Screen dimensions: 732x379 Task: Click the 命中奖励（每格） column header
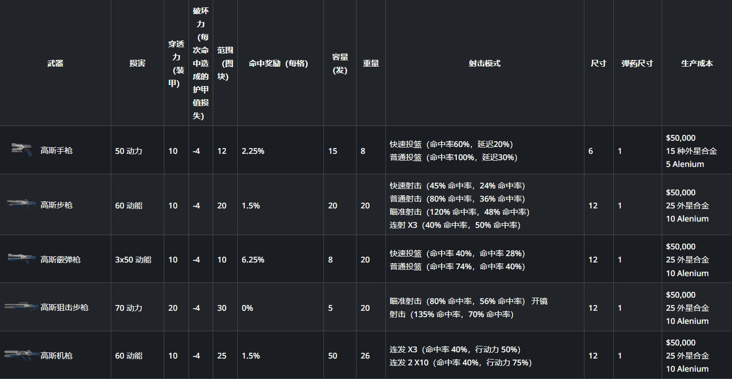click(278, 64)
